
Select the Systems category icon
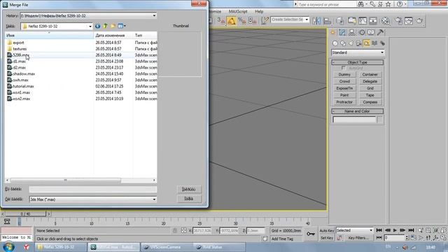[x=382, y=43]
